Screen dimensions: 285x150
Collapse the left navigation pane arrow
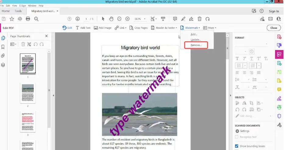pos(53,96)
